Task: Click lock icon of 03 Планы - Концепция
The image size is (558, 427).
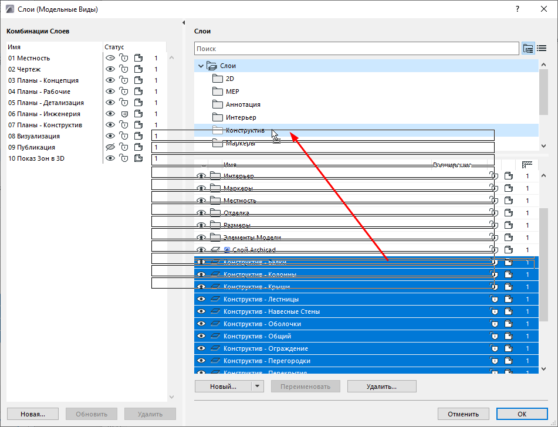Action: 124,80
